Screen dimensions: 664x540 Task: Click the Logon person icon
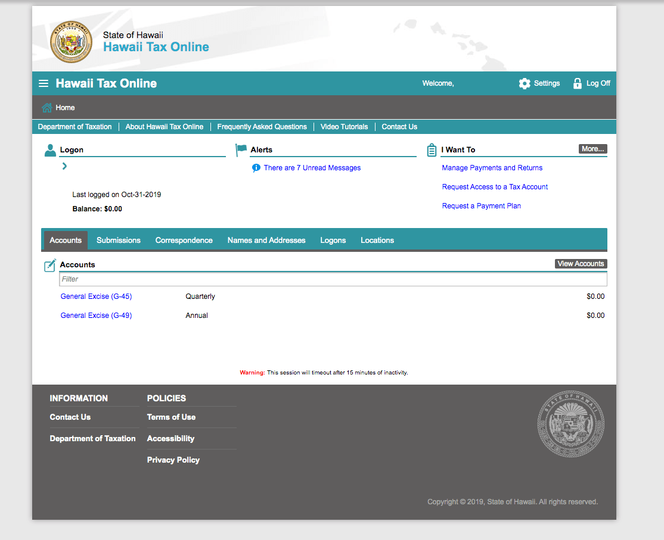(50, 149)
